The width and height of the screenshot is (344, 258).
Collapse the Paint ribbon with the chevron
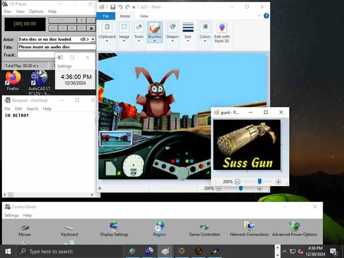point(259,16)
